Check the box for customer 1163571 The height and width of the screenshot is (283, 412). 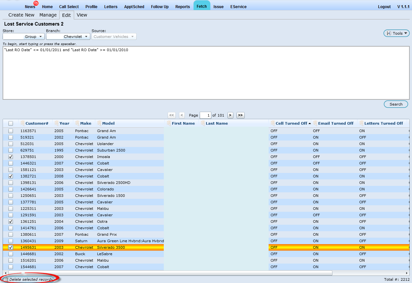11,131
